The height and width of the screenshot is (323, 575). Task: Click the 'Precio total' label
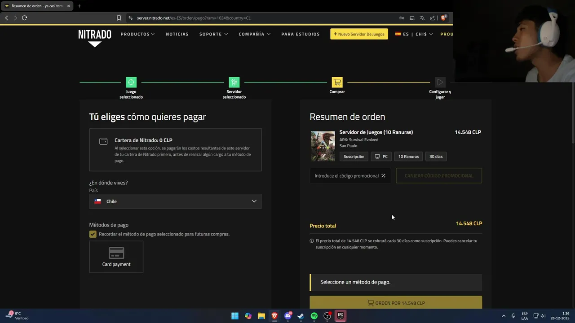tap(323, 226)
